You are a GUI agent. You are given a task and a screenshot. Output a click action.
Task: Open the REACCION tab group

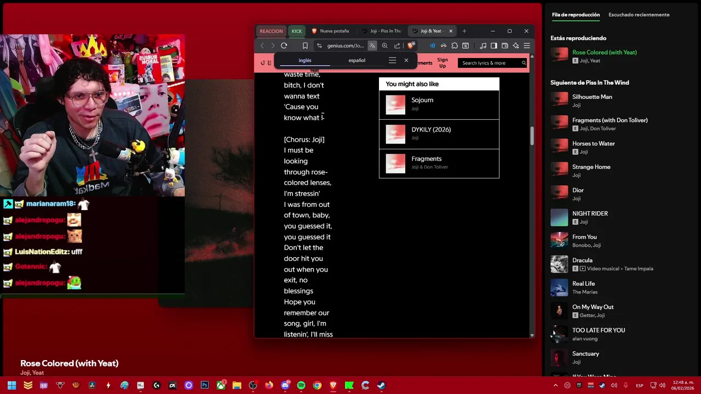point(272,31)
